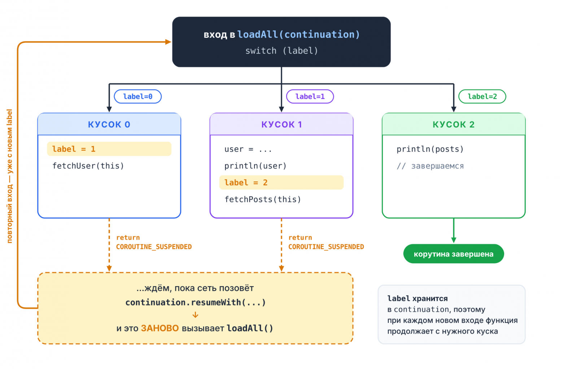Image resolution: width=563 pixels, height=369 pixels.
Task: Select the "КУСОК 1" block header
Action: pos(281,124)
